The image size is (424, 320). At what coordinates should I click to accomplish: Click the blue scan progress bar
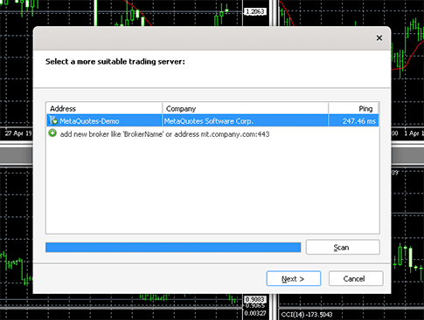pos(173,248)
